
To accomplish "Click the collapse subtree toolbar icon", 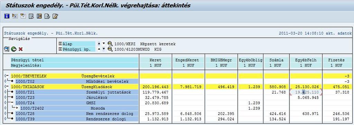I will tap(23, 16).
